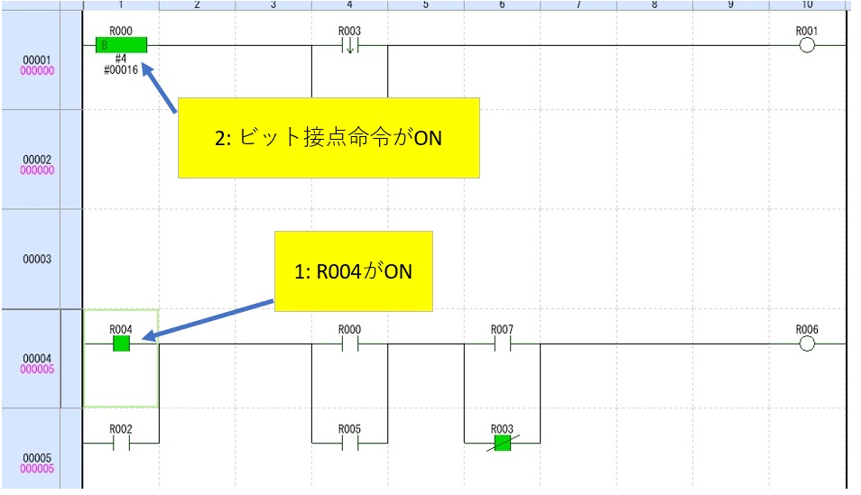Click the R005 contact
The image size is (861, 495).
tap(349, 443)
